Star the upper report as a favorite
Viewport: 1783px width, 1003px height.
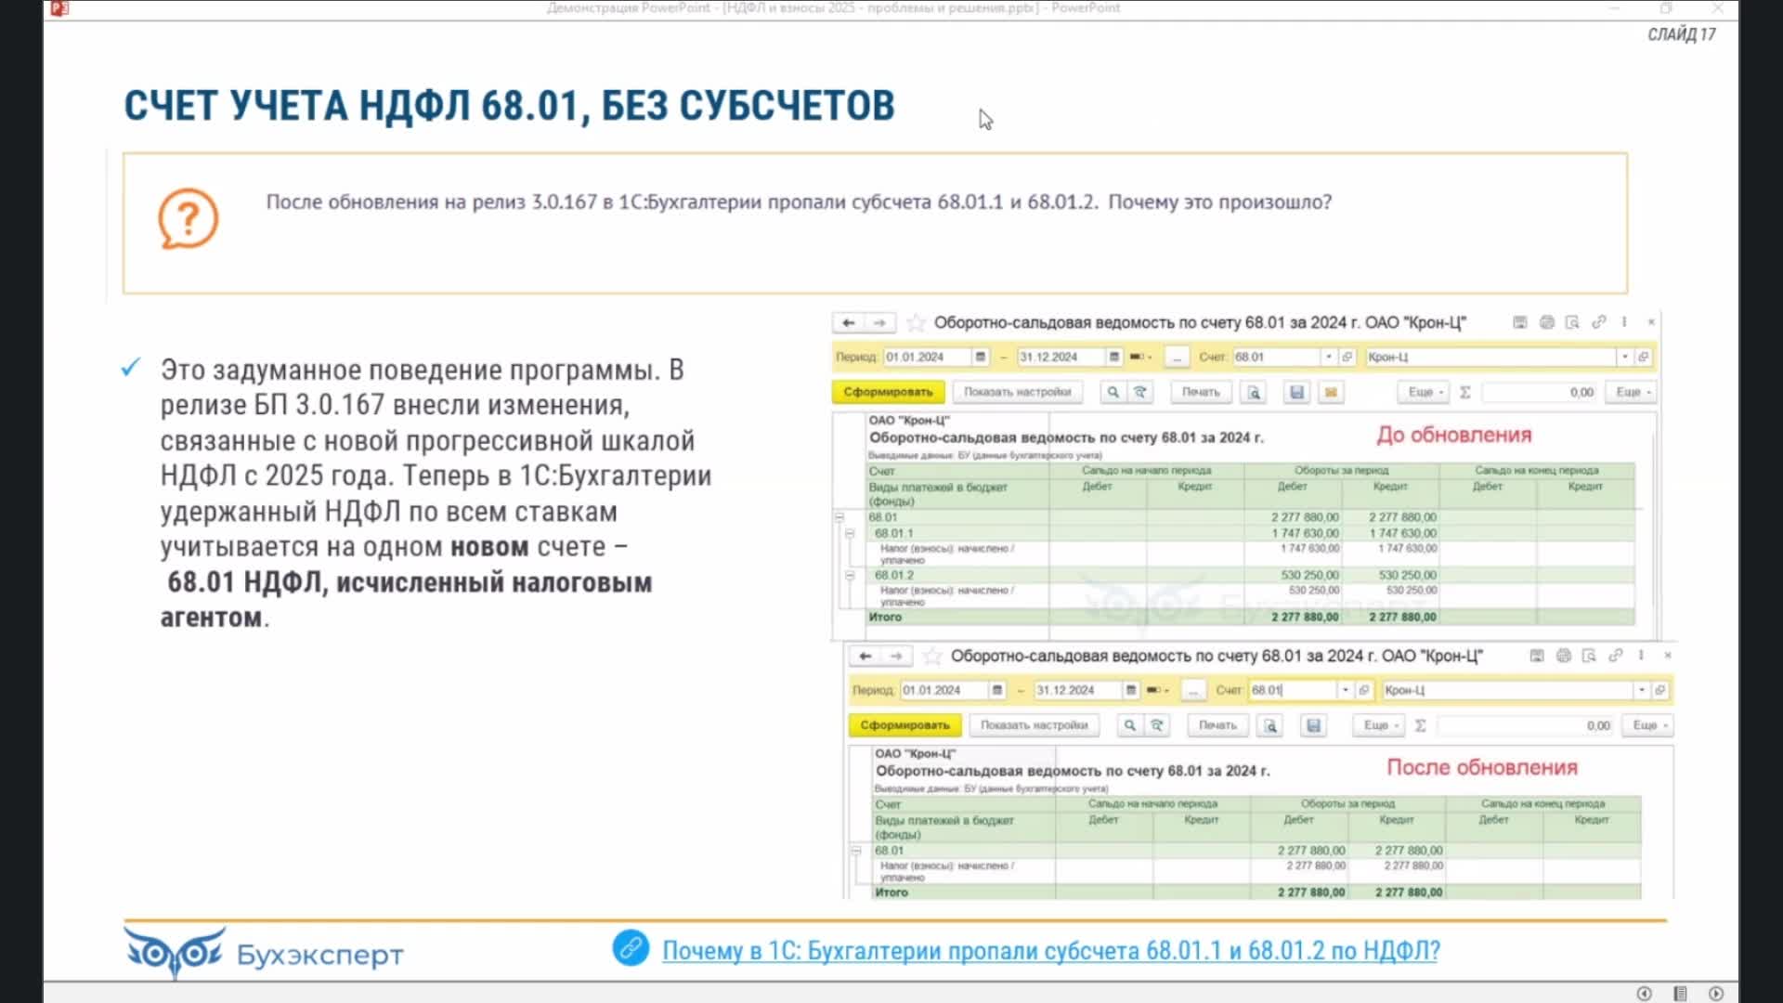pyautogui.click(x=916, y=323)
